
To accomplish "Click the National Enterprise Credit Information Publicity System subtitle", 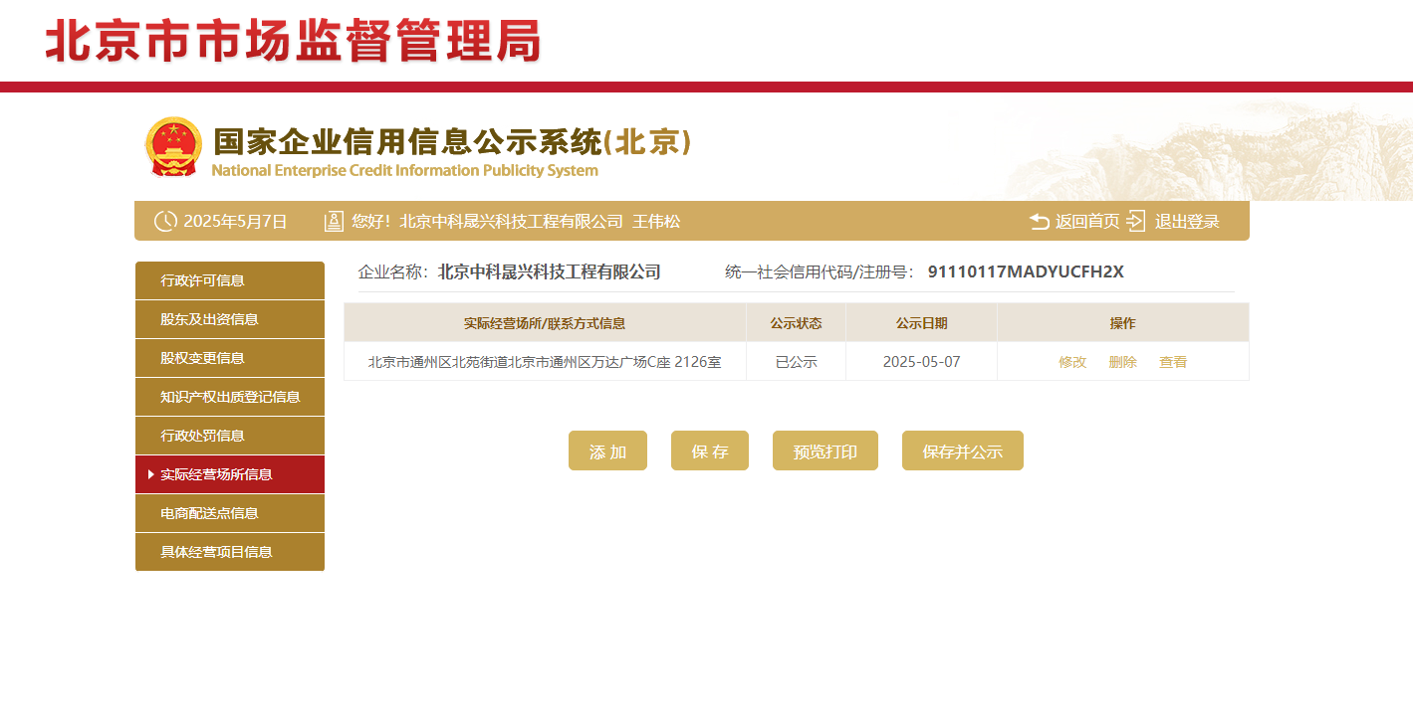I will [x=405, y=170].
